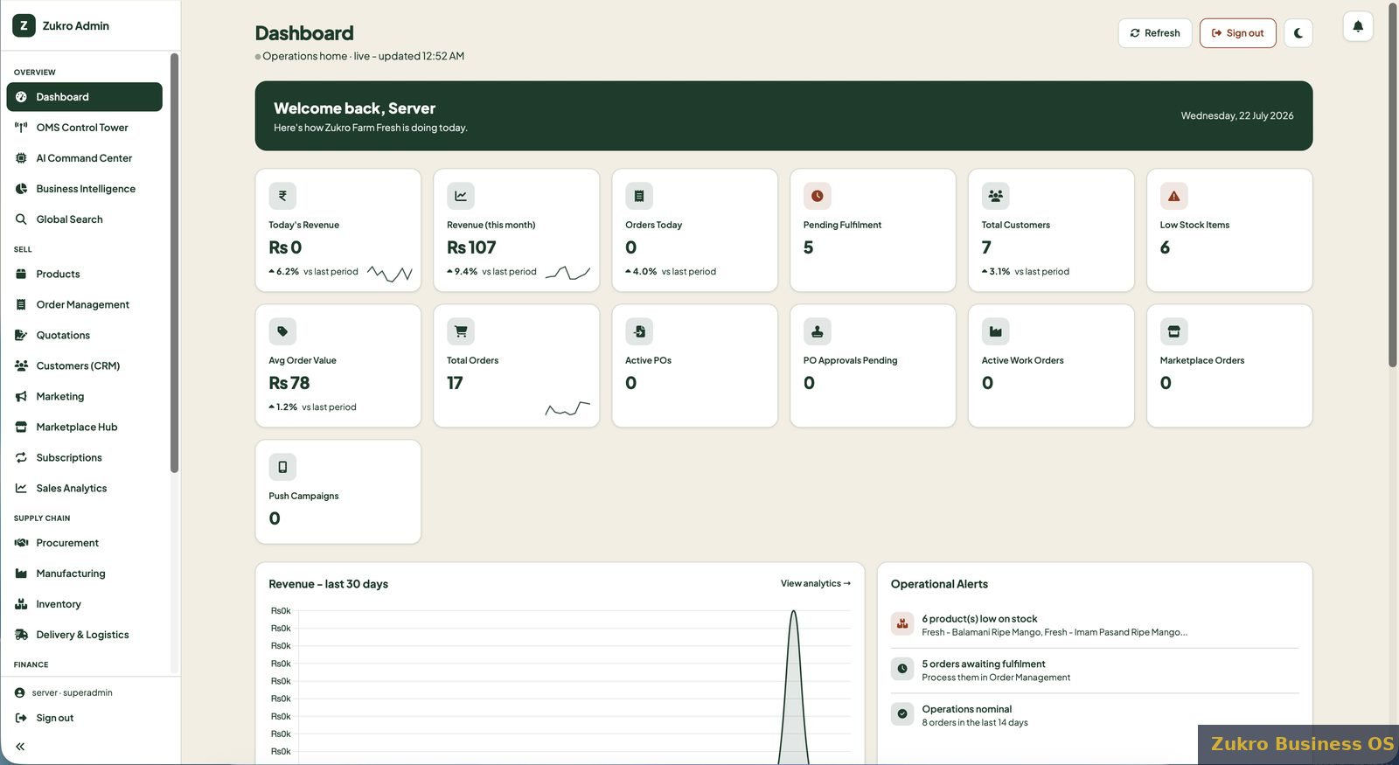The width and height of the screenshot is (1399, 765).
Task: Open Global Search
Action: click(84, 219)
